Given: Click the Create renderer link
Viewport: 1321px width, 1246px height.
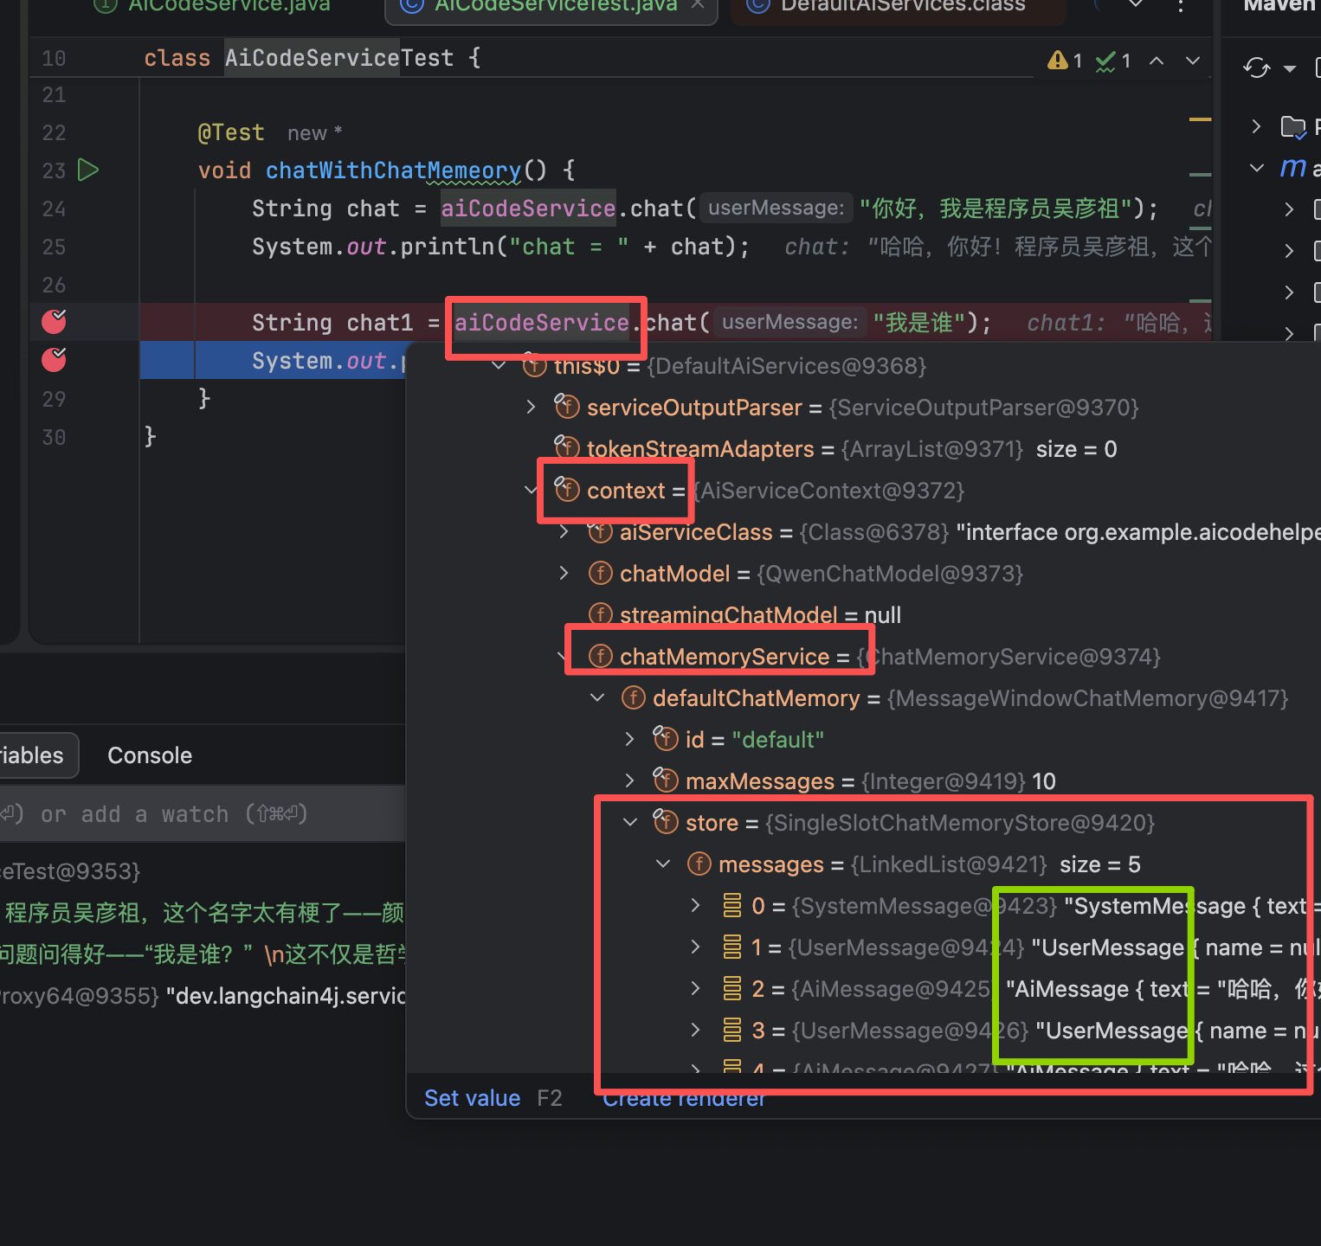Looking at the screenshot, I should tap(684, 1098).
